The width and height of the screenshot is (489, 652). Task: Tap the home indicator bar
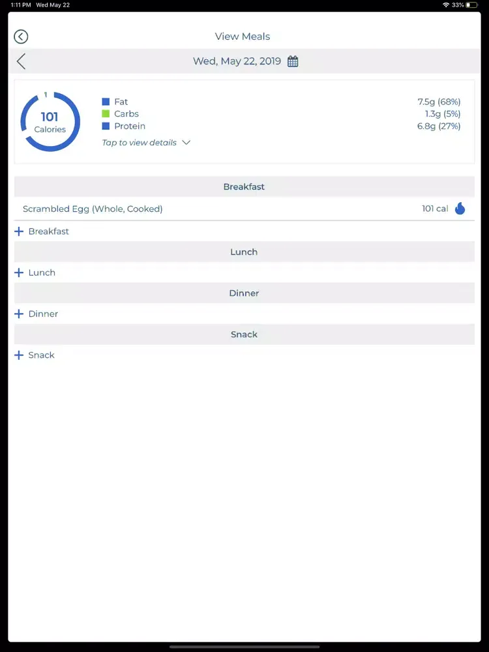pos(244,647)
